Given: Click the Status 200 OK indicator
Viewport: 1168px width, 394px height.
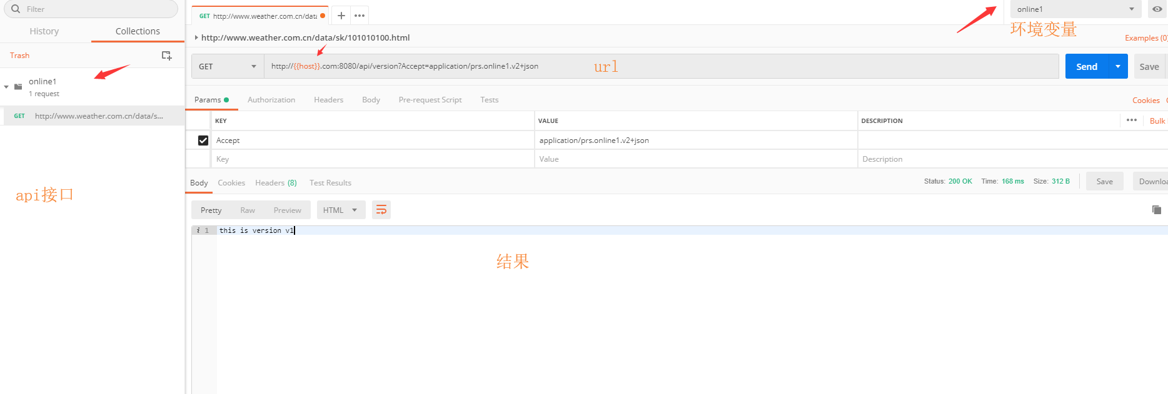Looking at the screenshot, I should 948,181.
